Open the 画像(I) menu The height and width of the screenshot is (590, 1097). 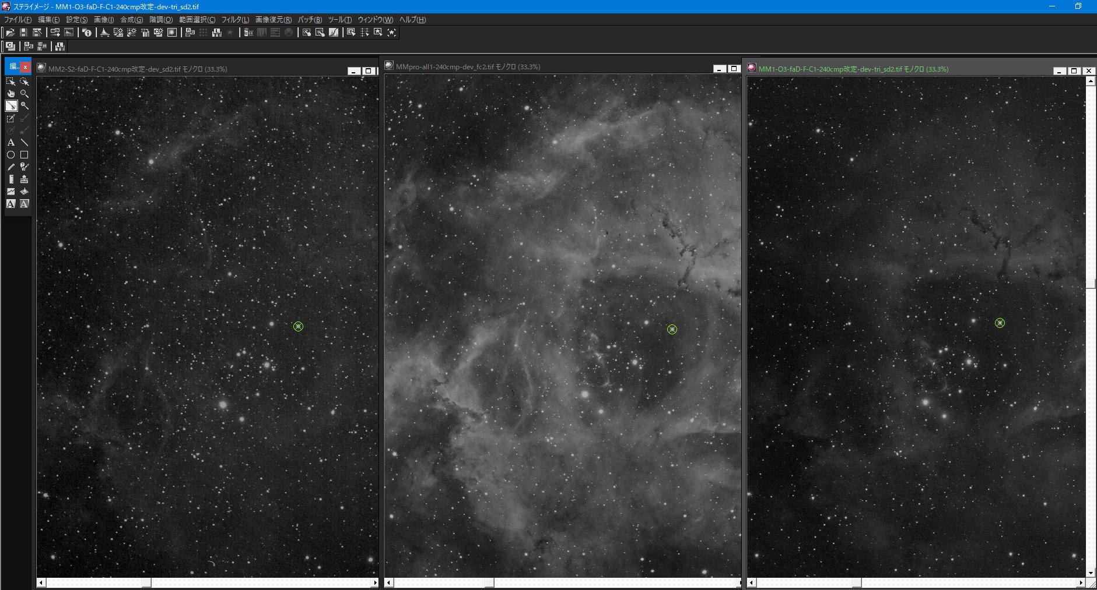[104, 20]
